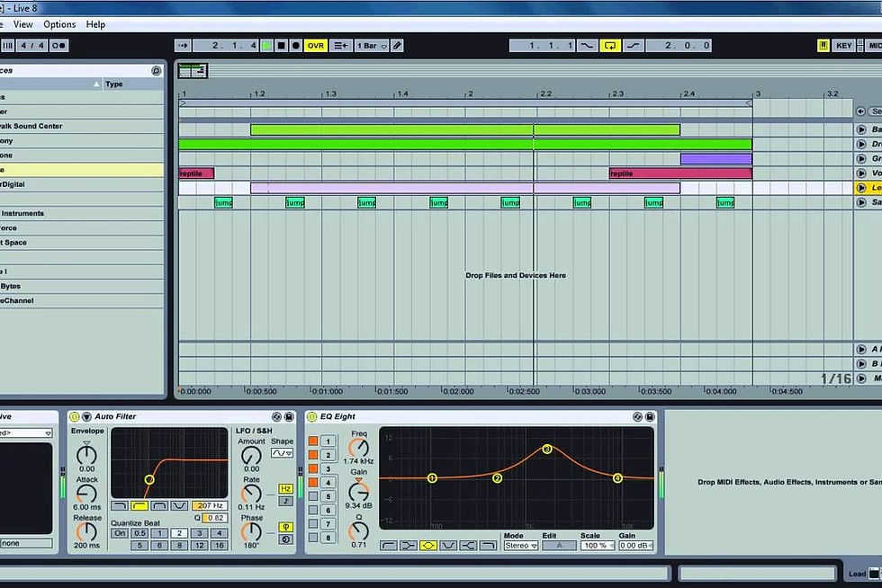Click Auto Filter hot-swap presets icon
The width and height of the screenshot is (882, 588).
276,416
